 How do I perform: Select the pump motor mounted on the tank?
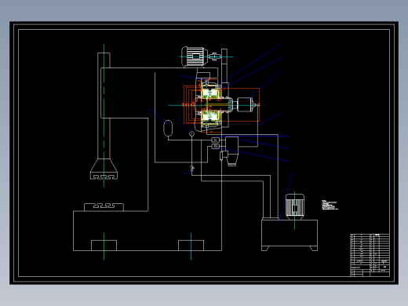295,206
